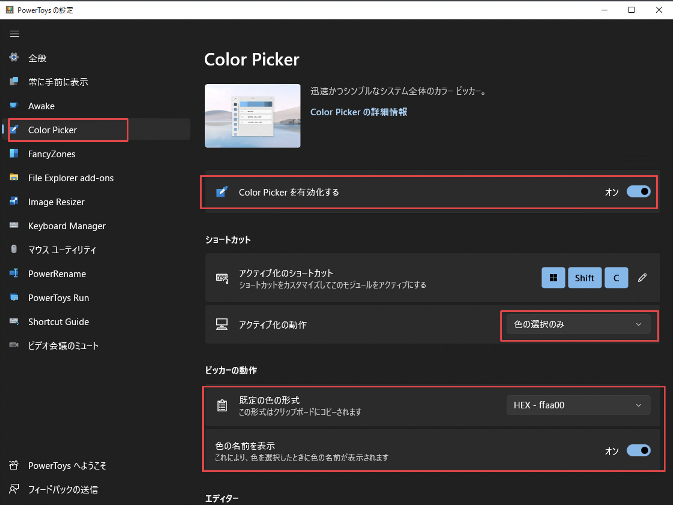Click the Color Picker preview thumbnail
The width and height of the screenshot is (673, 505).
point(252,116)
